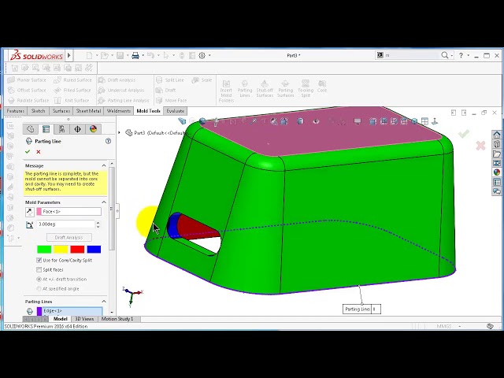The width and height of the screenshot is (504, 378).
Task: Open the 3D Views bottom tab
Action: pyautogui.click(x=84, y=319)
